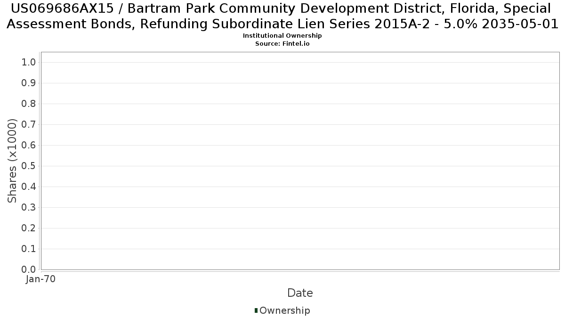Select the 0.2 y-axis tick label
The width and height of the screenshot is (565, 318).
(x=29, y=228)
